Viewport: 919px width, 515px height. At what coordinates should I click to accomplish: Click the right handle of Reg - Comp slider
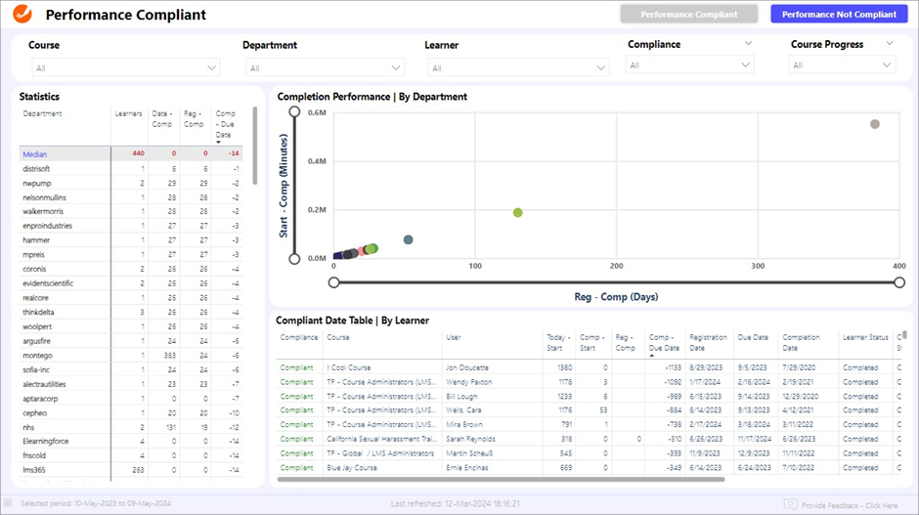[899, 282]
